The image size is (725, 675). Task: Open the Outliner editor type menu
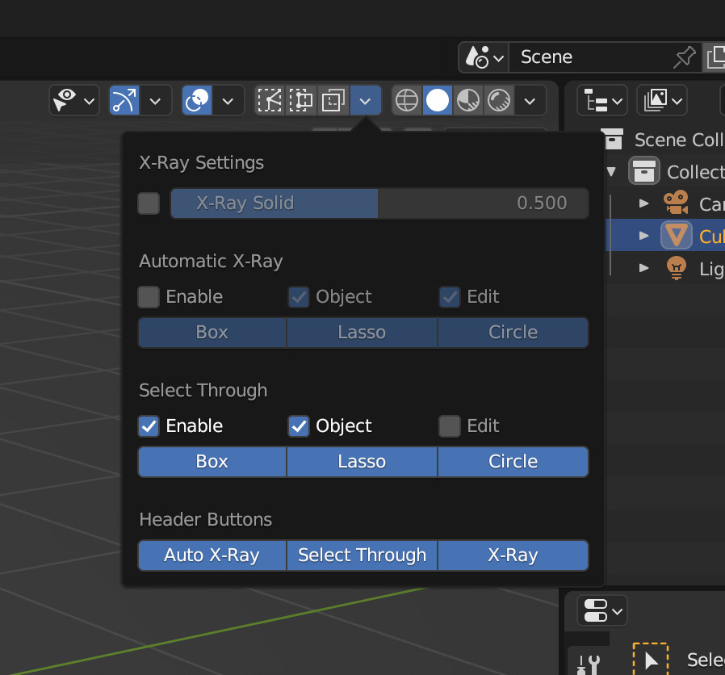point(602,100)
